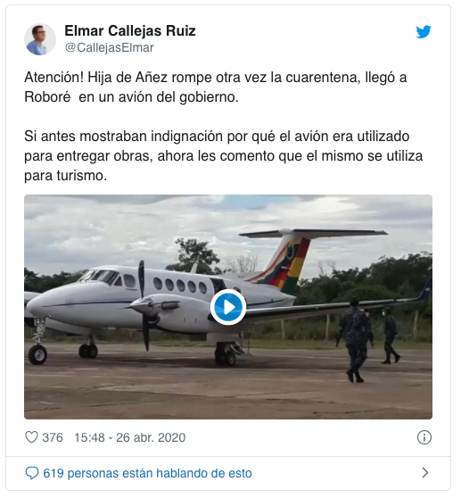Click the name Elmar Callejas Ruiz

(130, 31)
